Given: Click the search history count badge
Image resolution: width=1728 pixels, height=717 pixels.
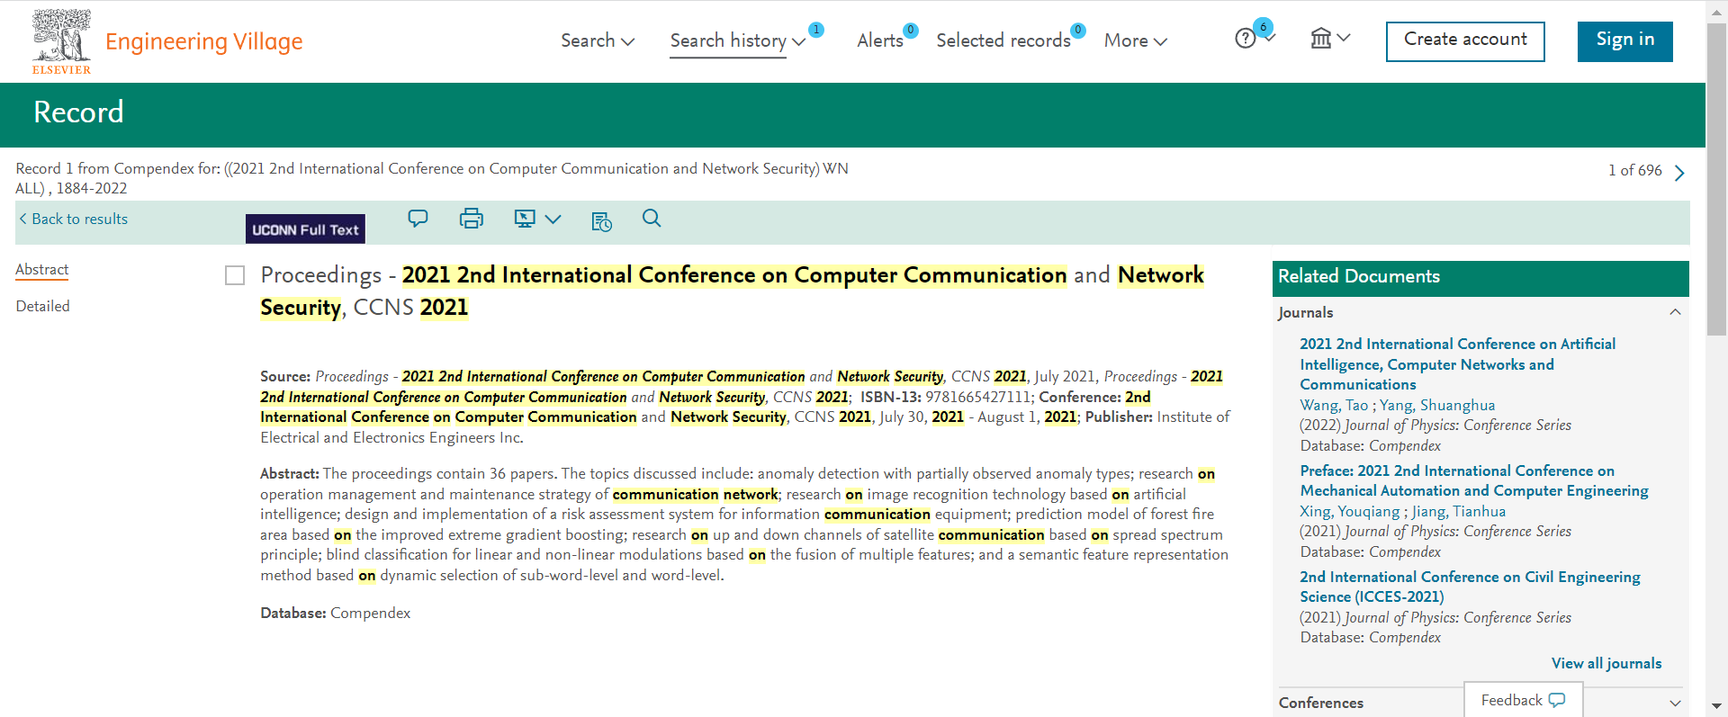Looking at the screenshot, I should [815, 30].
